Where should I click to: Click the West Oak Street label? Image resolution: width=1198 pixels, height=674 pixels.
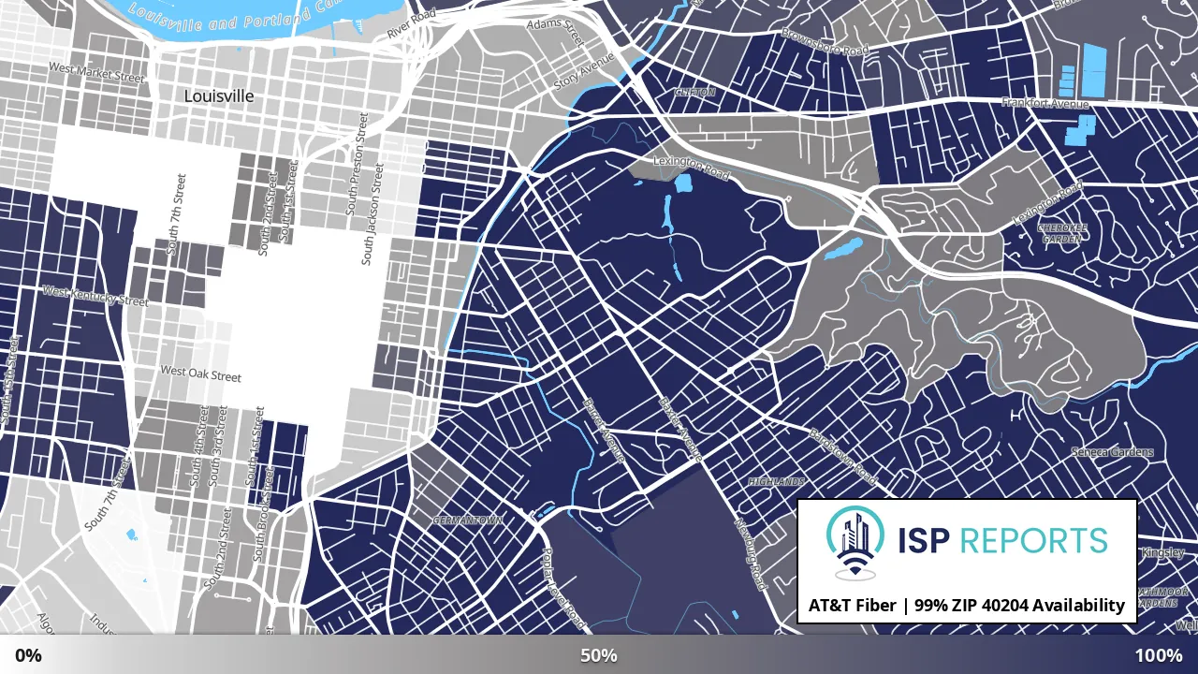coord(201,374)
